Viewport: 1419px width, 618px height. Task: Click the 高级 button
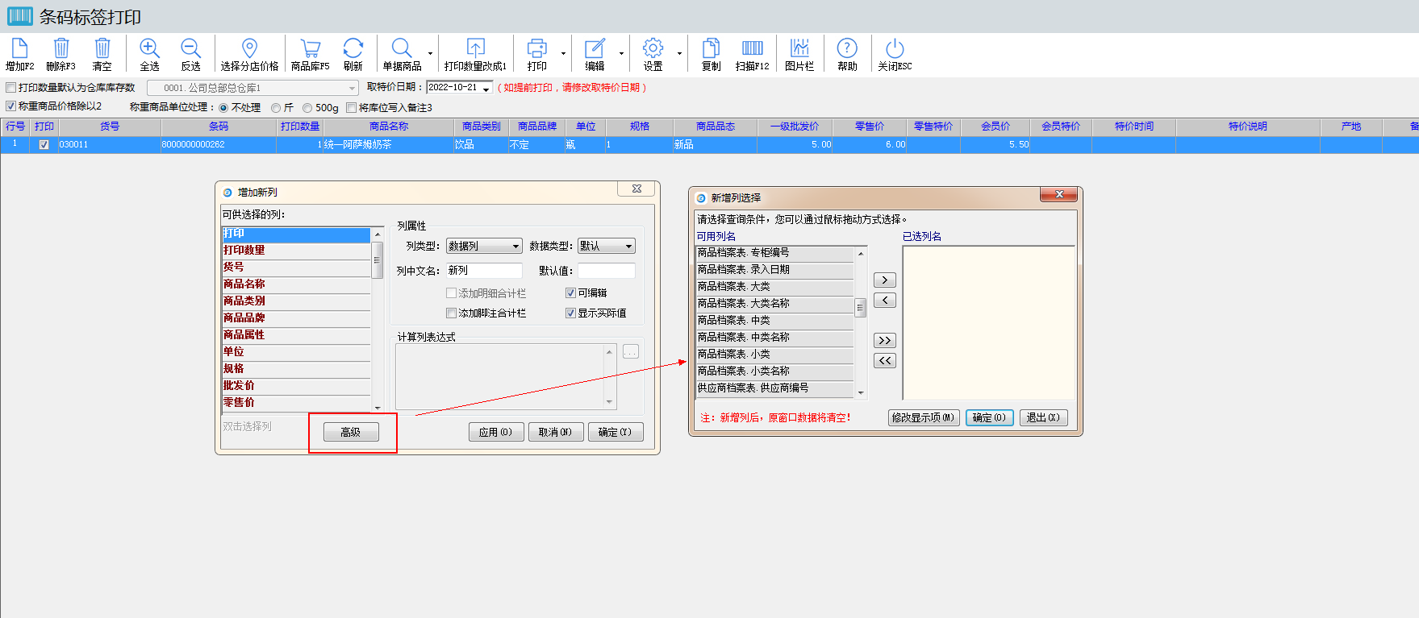click(351, 433)
